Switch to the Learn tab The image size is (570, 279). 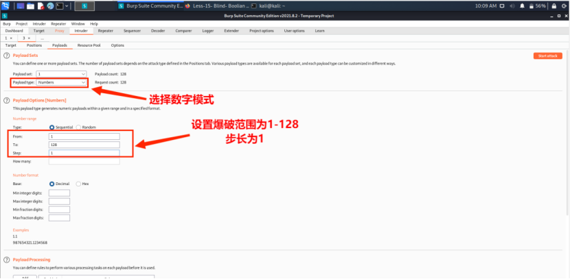(x=320, y=31)
